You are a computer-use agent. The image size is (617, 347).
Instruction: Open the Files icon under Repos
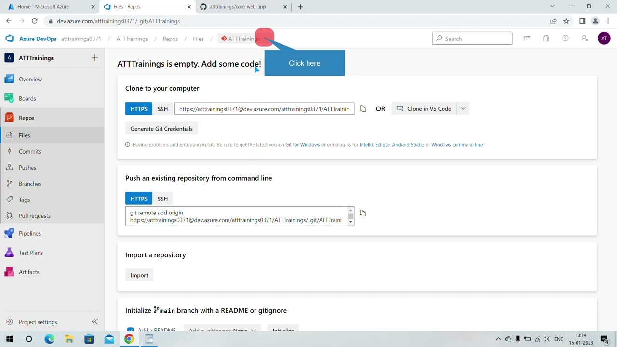(9, 135)
